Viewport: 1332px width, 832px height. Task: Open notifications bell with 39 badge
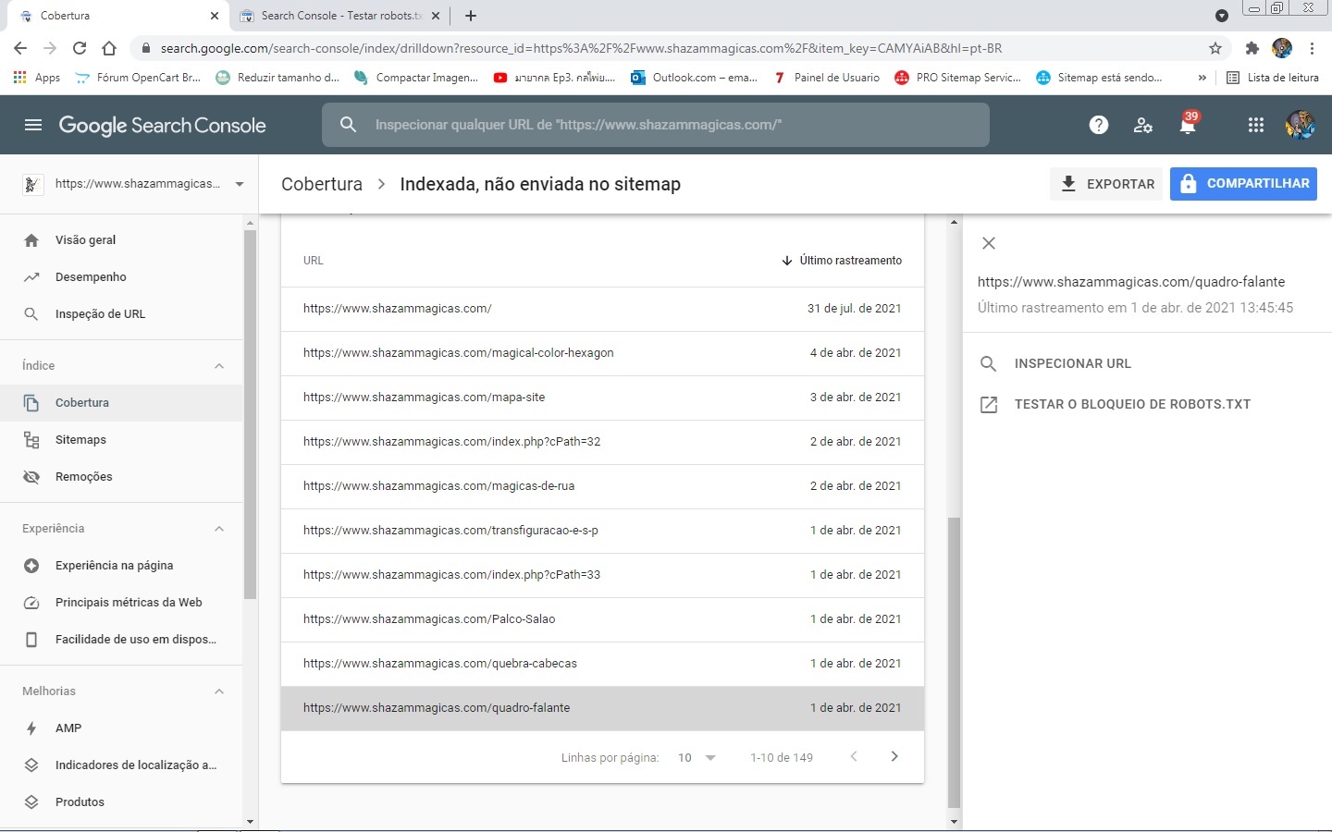pos(1189,124)
